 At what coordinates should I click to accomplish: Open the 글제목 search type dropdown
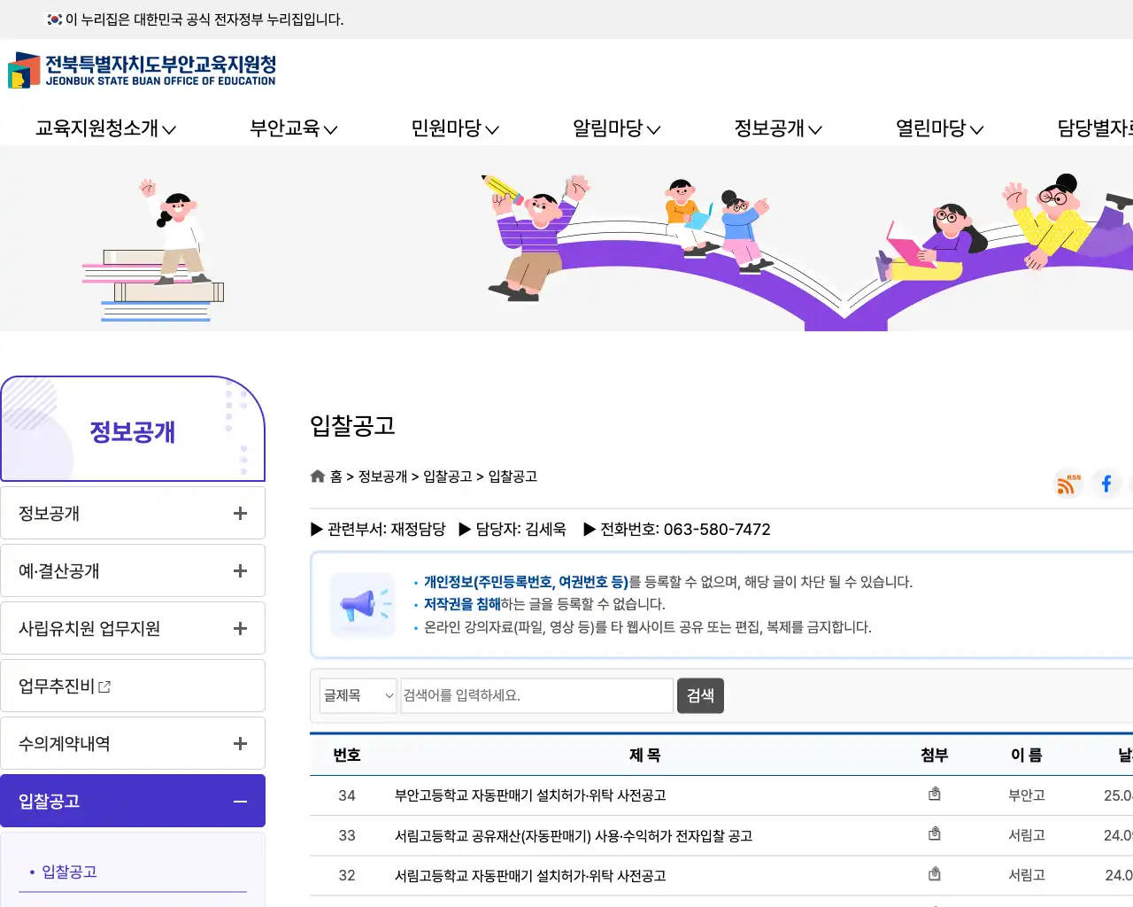click(358, 695)
